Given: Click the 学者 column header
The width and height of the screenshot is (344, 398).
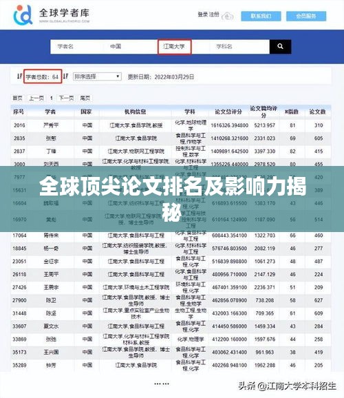Looking at the screenshot, I should [x=50, y=112].
